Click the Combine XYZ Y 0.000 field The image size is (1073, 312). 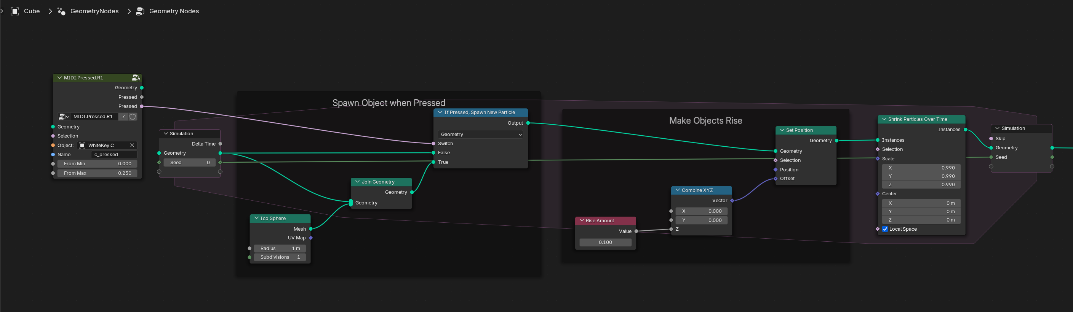point(702,220)
